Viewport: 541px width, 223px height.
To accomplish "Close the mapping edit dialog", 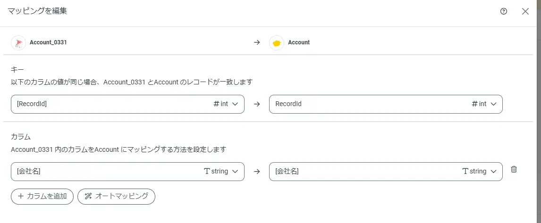I will (x=525, y=12).
